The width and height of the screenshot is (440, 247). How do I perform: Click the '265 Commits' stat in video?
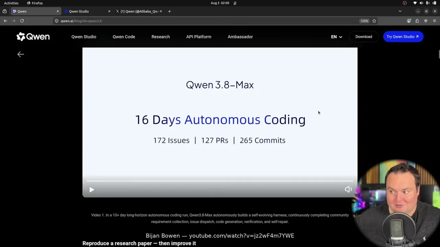263,140
